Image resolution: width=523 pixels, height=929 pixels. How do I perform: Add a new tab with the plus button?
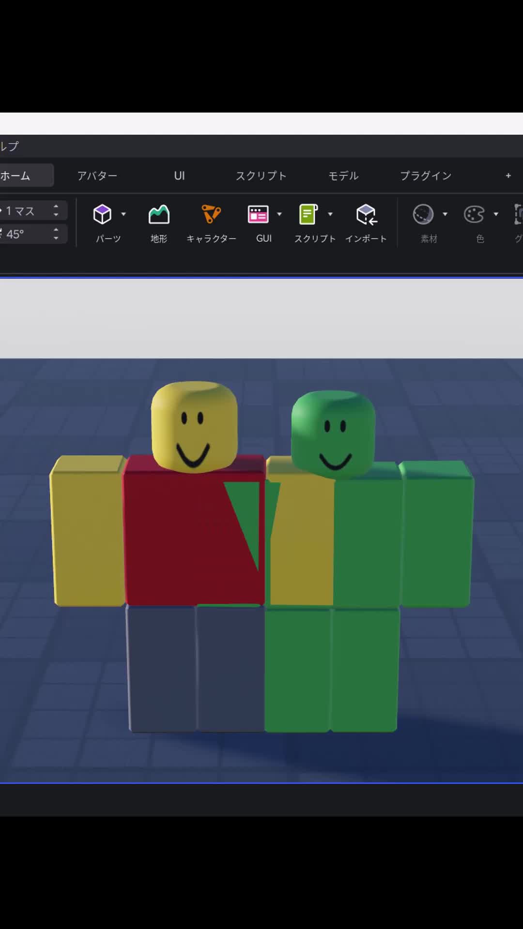(x=508, y=176)
